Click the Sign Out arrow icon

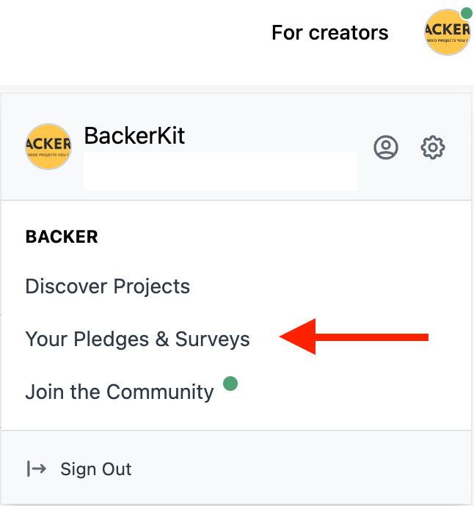(x=36, y=469)
